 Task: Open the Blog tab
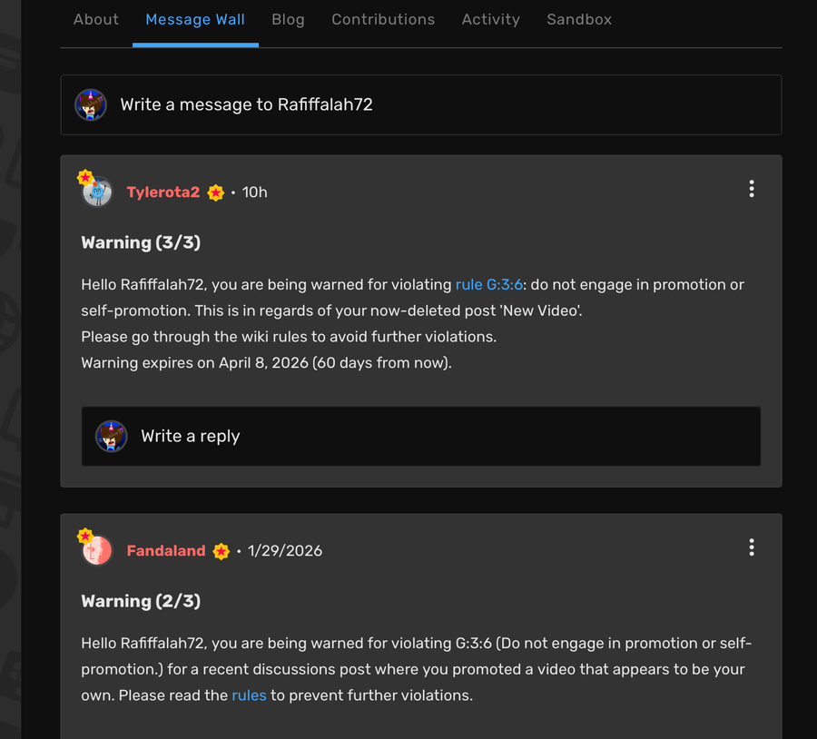tap(288, 19)
